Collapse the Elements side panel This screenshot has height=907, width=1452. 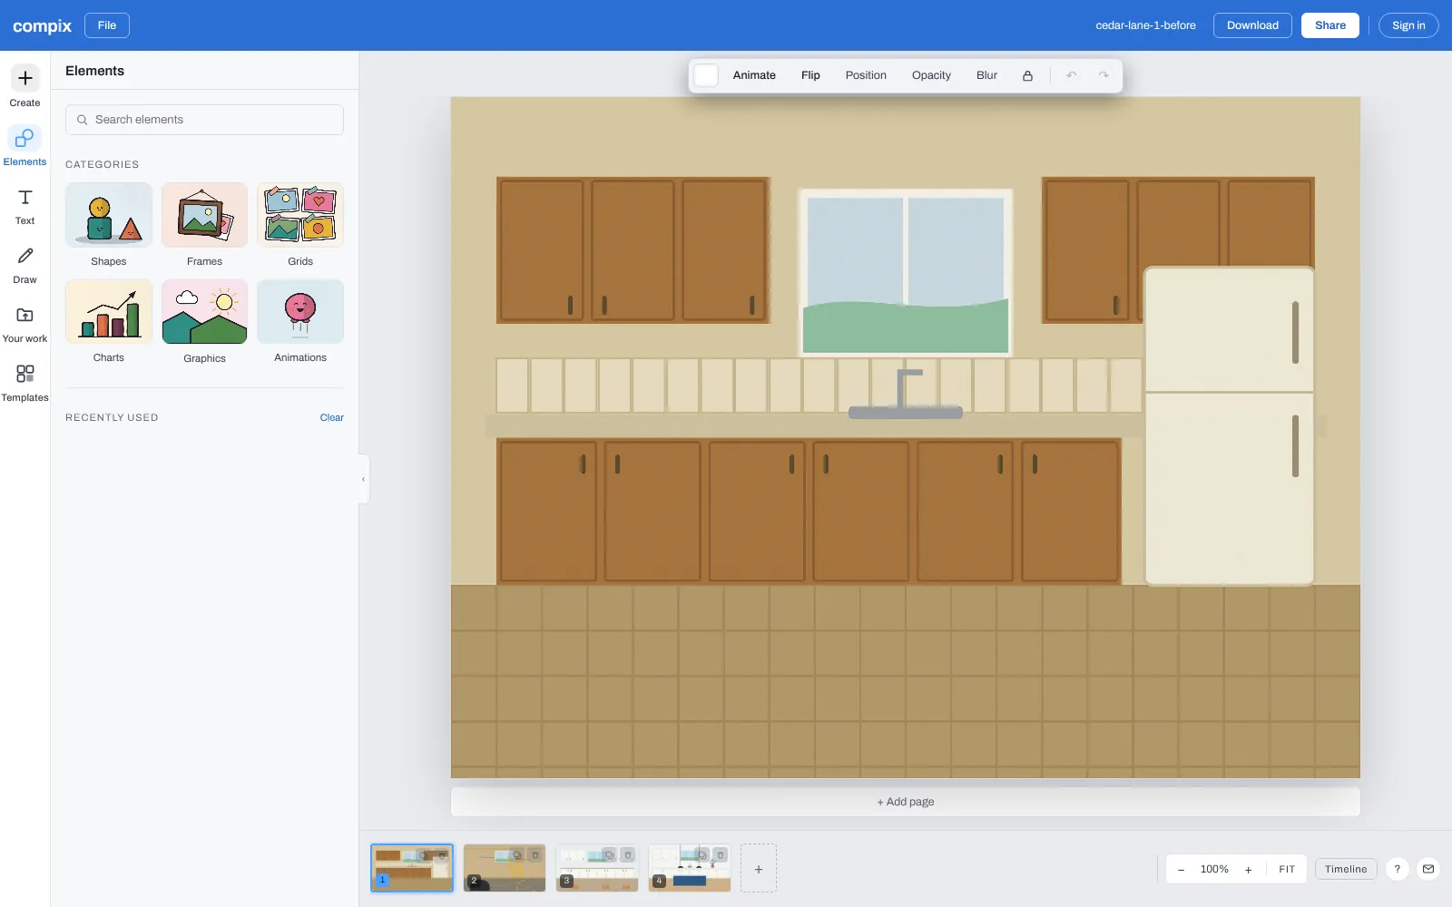[x=364, y=479]
